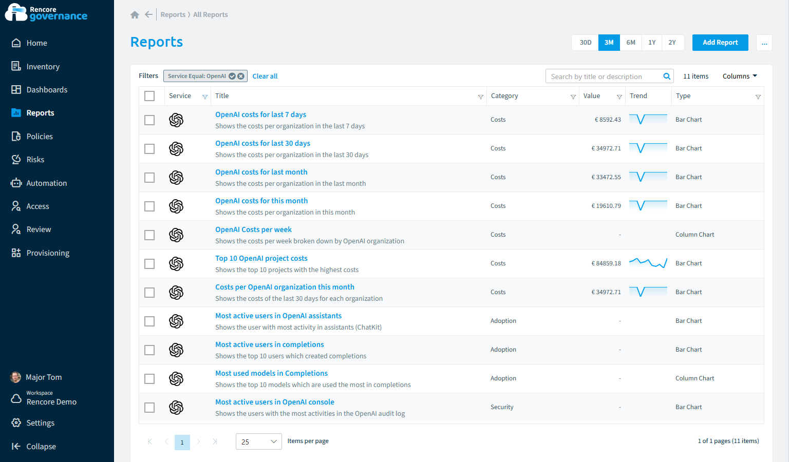Viewport: 789px width, 462px height.
Task: Open Home in the sidebar
Action: [36, 43]
